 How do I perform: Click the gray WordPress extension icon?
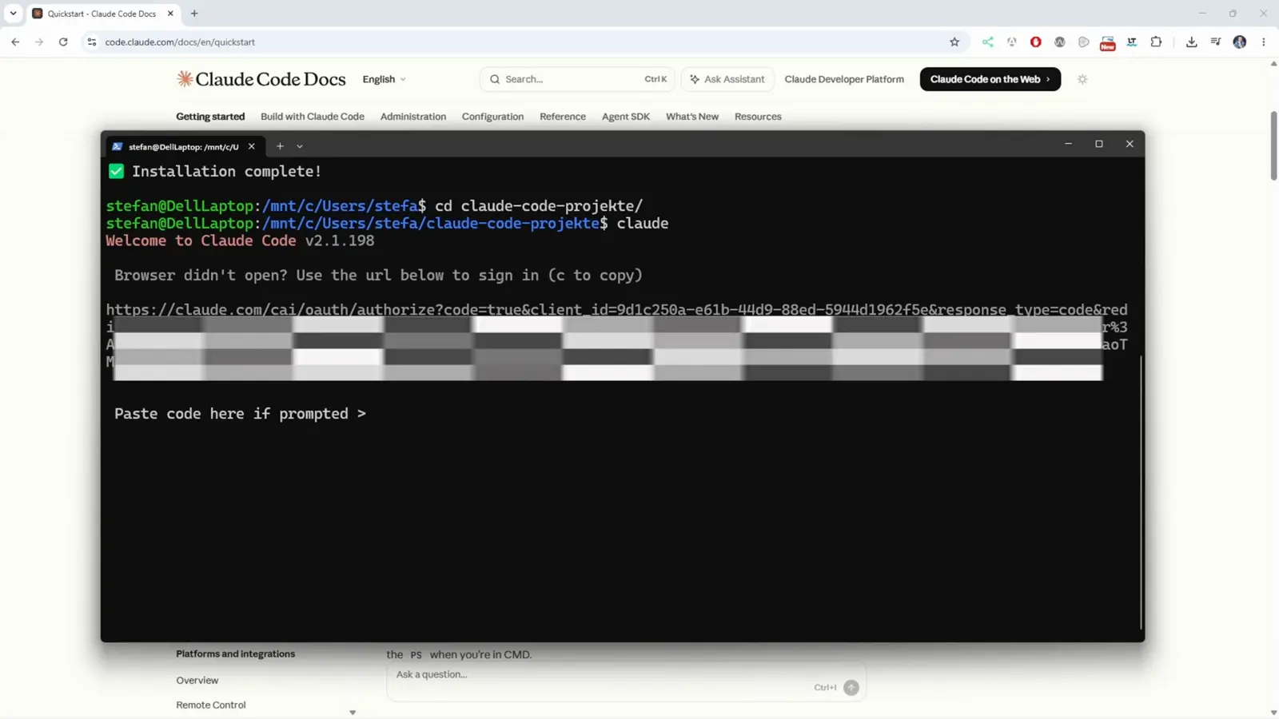click(1060, 42)
